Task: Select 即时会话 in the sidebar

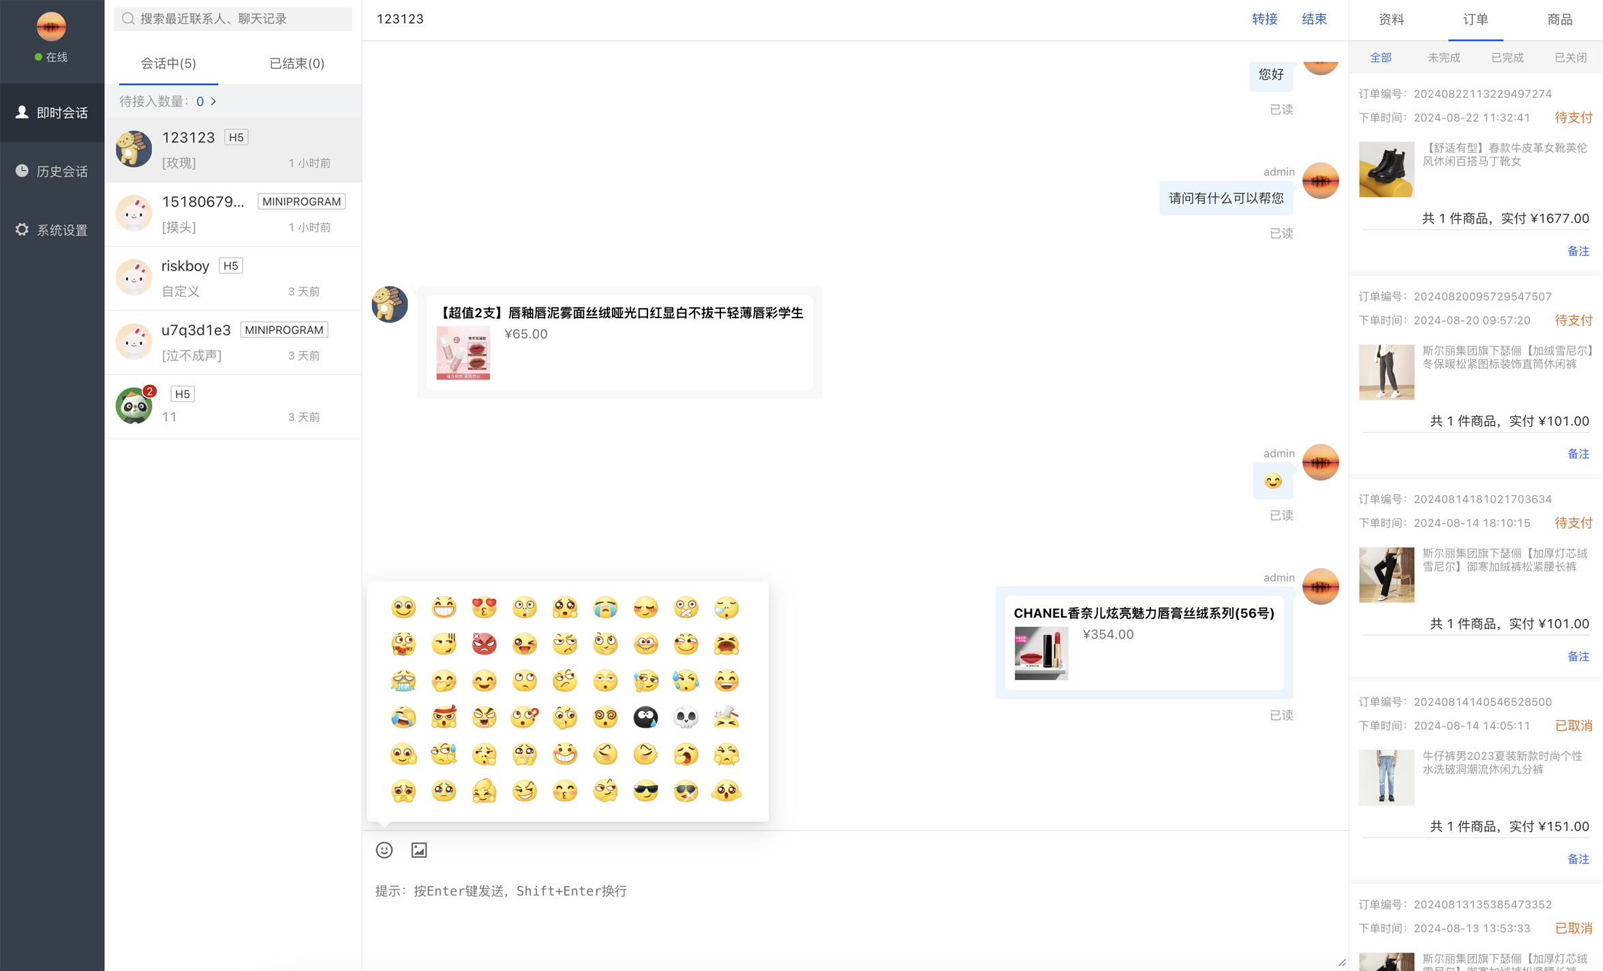Action: coord(52,112)
